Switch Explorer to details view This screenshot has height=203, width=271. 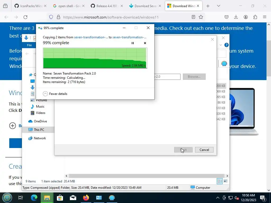[220, 181]
